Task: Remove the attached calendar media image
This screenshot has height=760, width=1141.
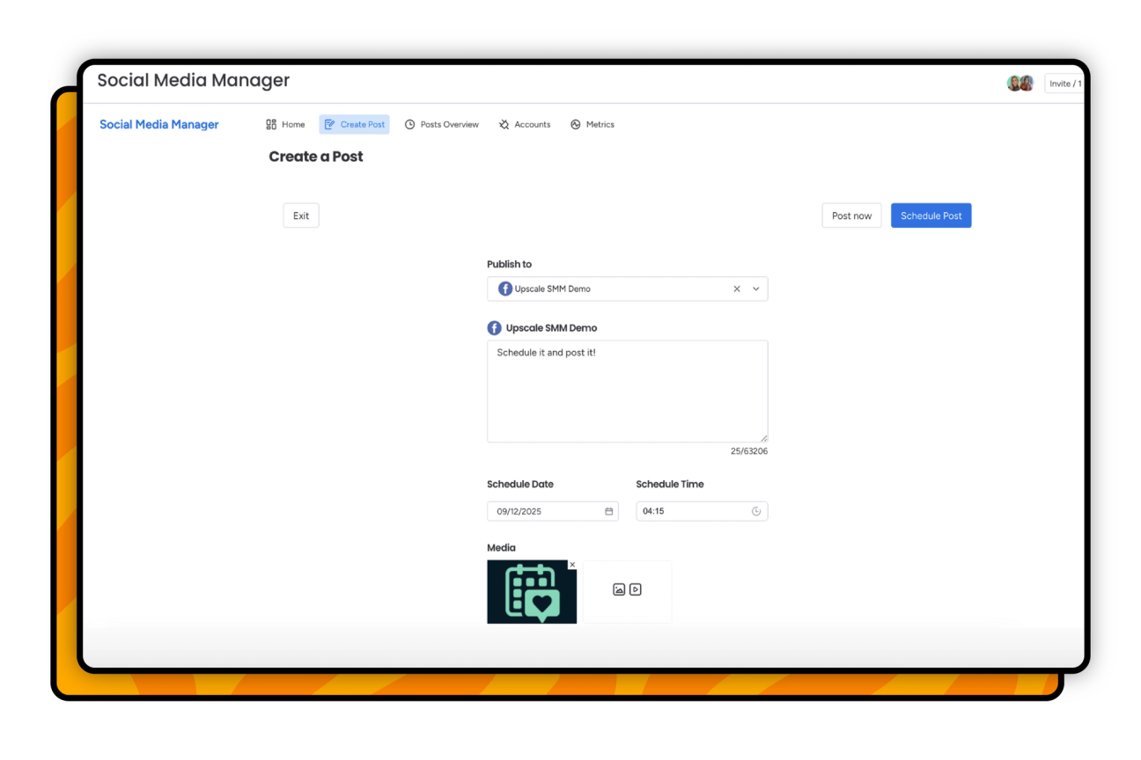Action: 572,564
